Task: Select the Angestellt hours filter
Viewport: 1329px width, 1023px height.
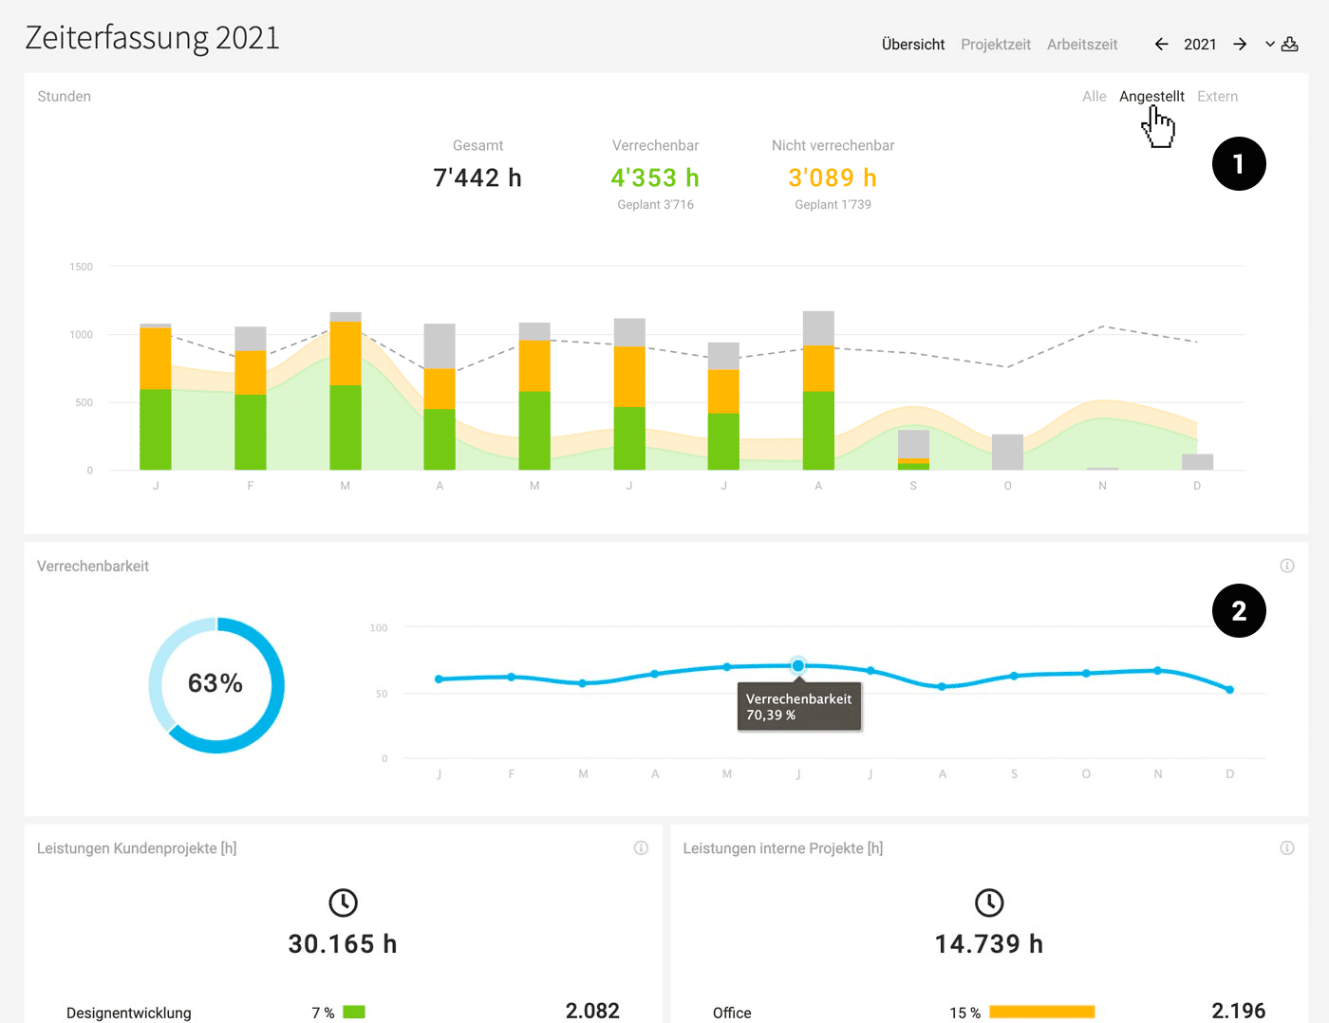Action: [1151, 96]
